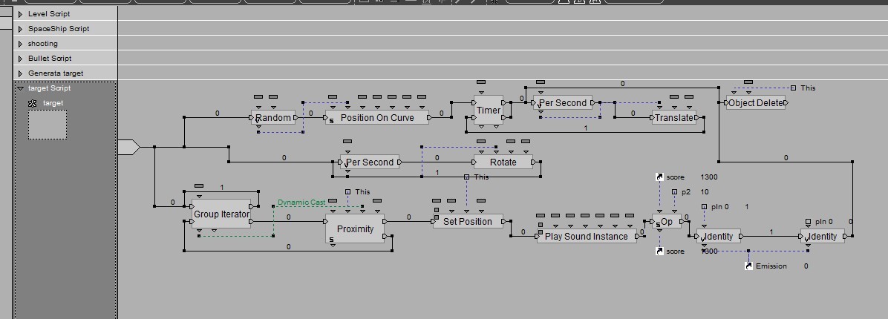The image size is (888, 319).
Task: Select the Set Position building block
Action: pyautogui.click(x=468, y=221)
